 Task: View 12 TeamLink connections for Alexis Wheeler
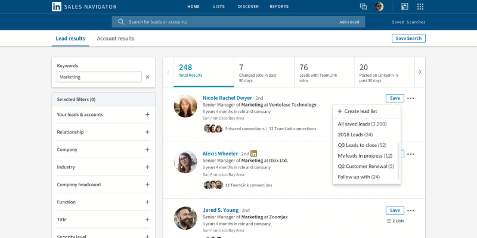[249, 185]
